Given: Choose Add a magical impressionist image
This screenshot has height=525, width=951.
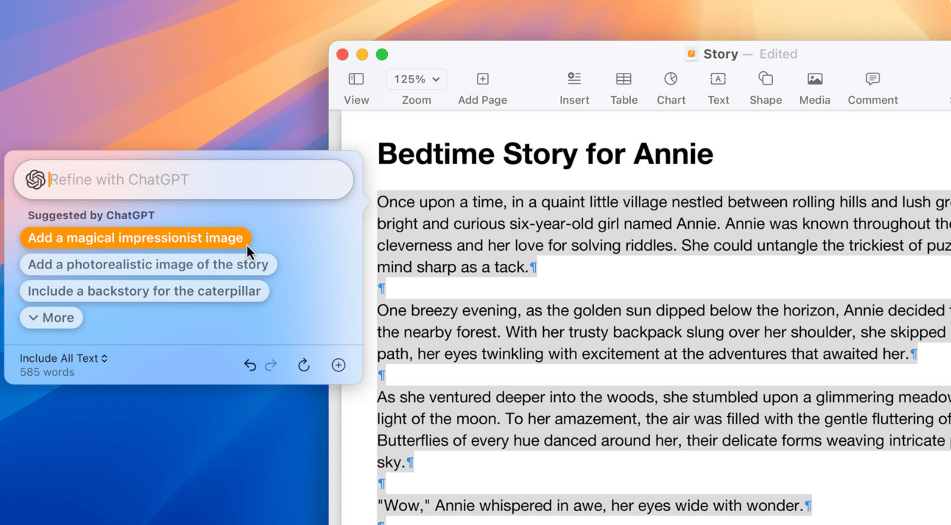Looking at the screenshot, I should [x=135, y=238].
